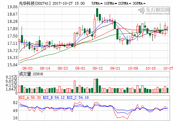Click the RSI axis value 49
The width and height of the screenshot is (173, 121).
(x=15, y=110)
